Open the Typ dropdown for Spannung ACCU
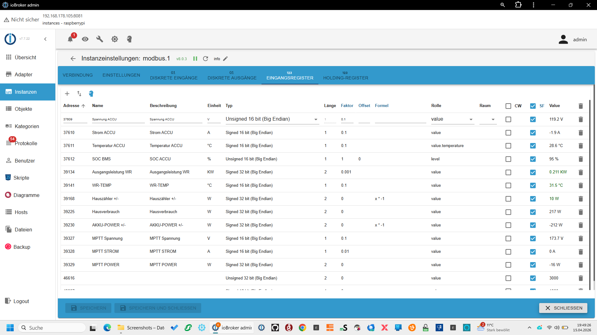 pos(272,119)
